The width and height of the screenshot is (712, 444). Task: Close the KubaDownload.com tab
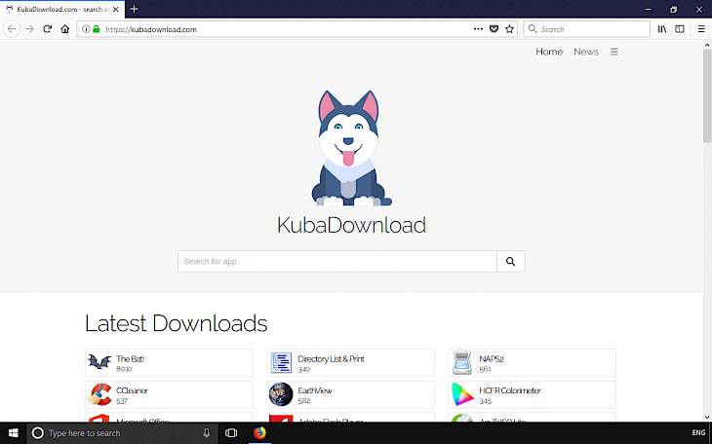[x=116, y=9]
